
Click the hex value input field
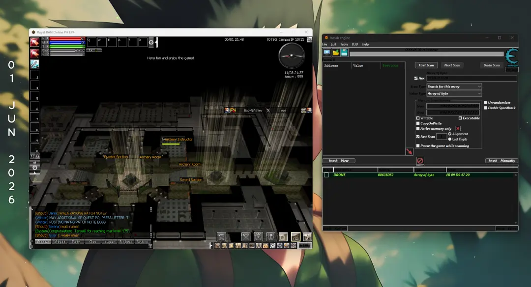[472, 78]
